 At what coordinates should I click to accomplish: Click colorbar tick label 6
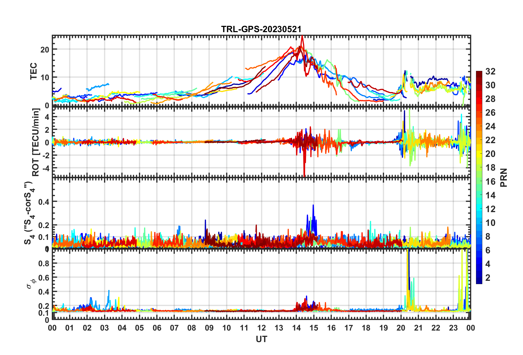tap(488, 250)
